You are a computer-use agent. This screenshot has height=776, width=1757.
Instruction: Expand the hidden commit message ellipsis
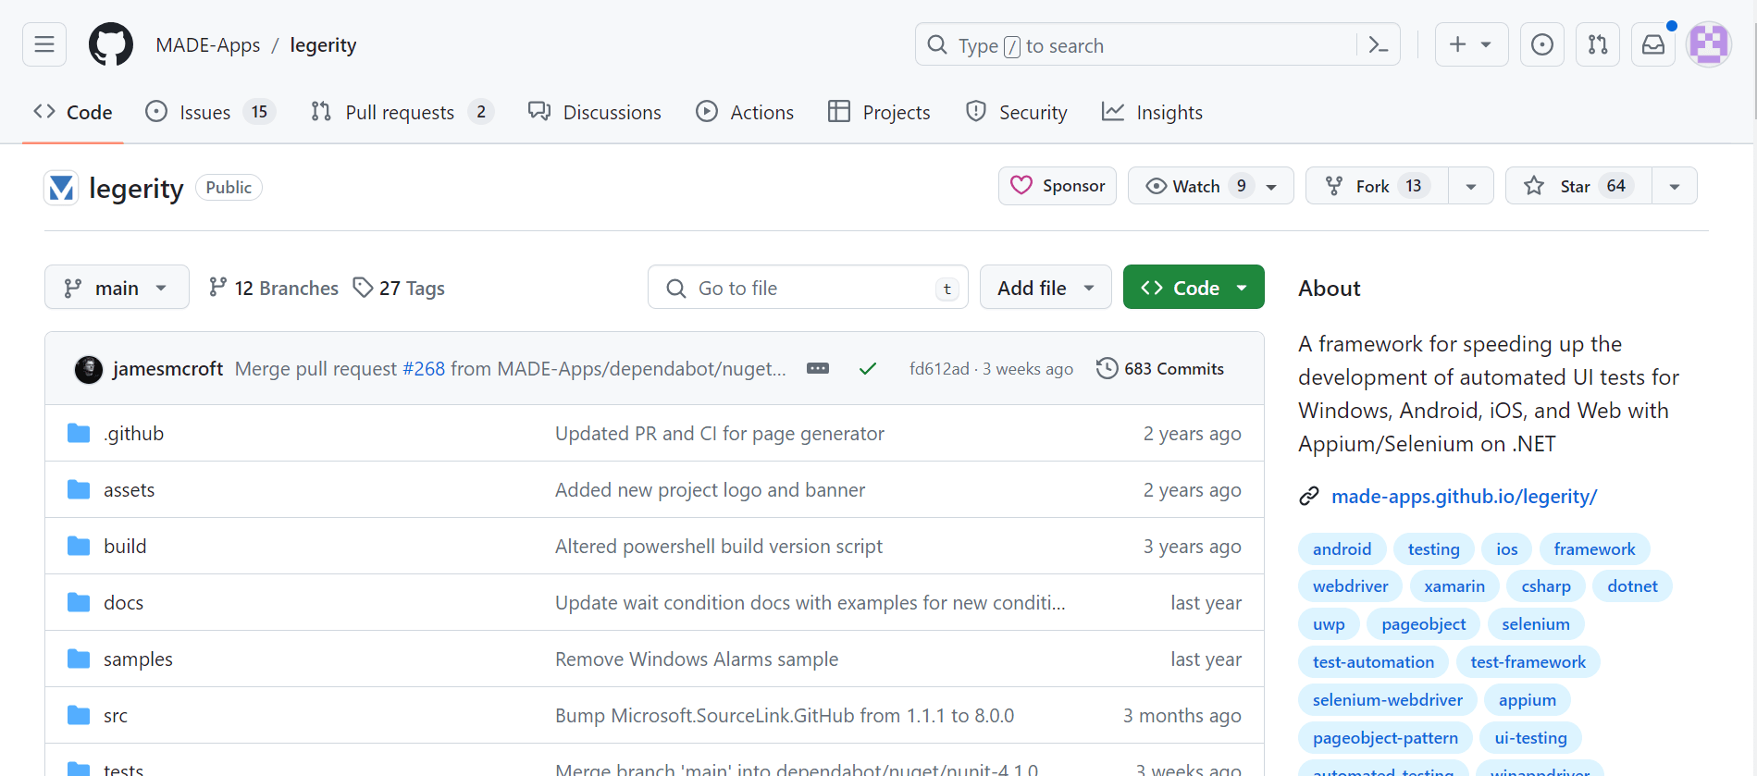click(x=818, y=368)
